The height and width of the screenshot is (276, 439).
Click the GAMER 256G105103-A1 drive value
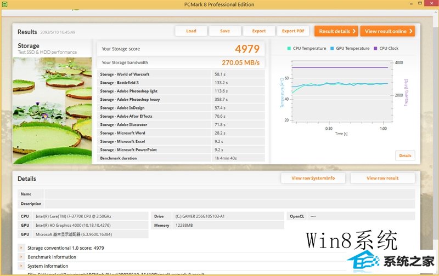(200, 216)
